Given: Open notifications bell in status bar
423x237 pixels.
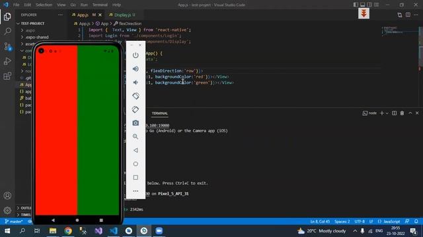Looking at the screenshot, I should click(416, 221).
